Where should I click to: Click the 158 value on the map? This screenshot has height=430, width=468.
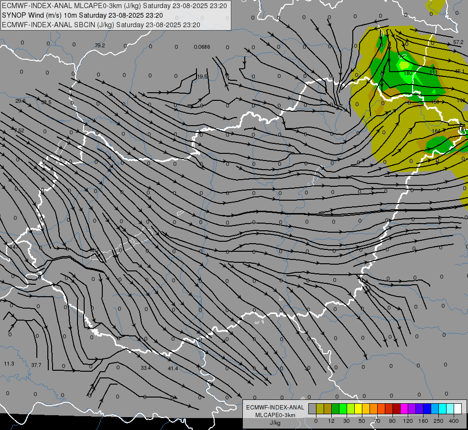(x=435, y=102)
